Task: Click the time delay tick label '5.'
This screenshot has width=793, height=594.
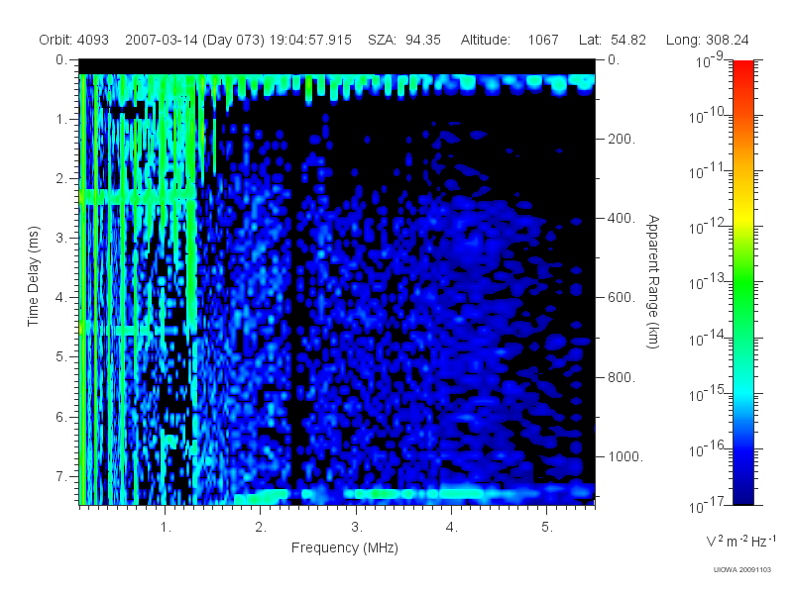Action: [61, 357]
